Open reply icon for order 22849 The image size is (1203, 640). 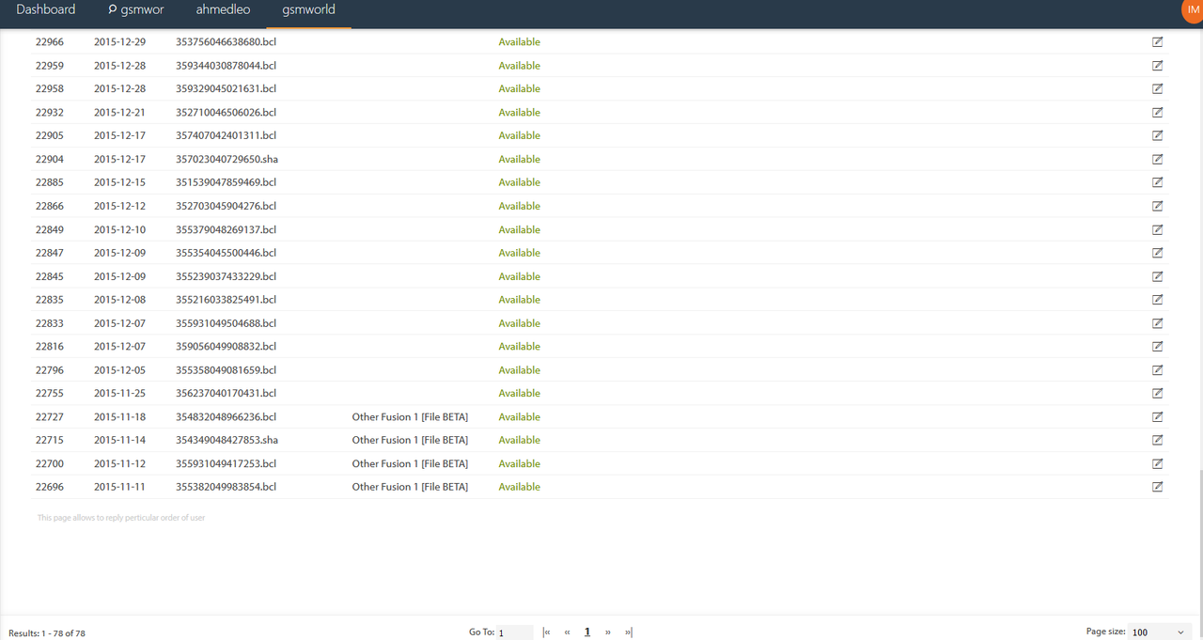[x=1157, y=229]
